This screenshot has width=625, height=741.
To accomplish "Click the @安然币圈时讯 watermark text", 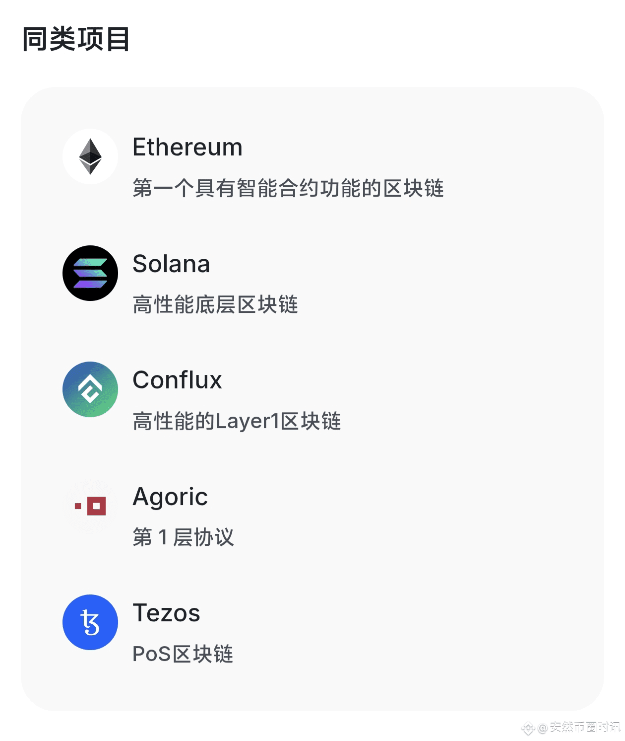I will pyautogui.click(x=579, y=728).
